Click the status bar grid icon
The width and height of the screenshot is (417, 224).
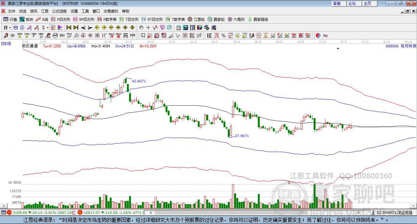pos(3,213)
